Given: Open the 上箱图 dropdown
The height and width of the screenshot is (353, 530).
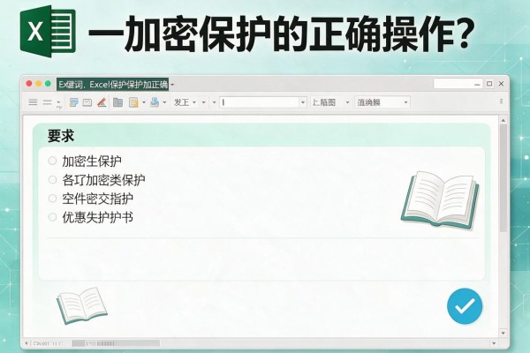Looking at the screenshot, I should (x=330, y=102).
